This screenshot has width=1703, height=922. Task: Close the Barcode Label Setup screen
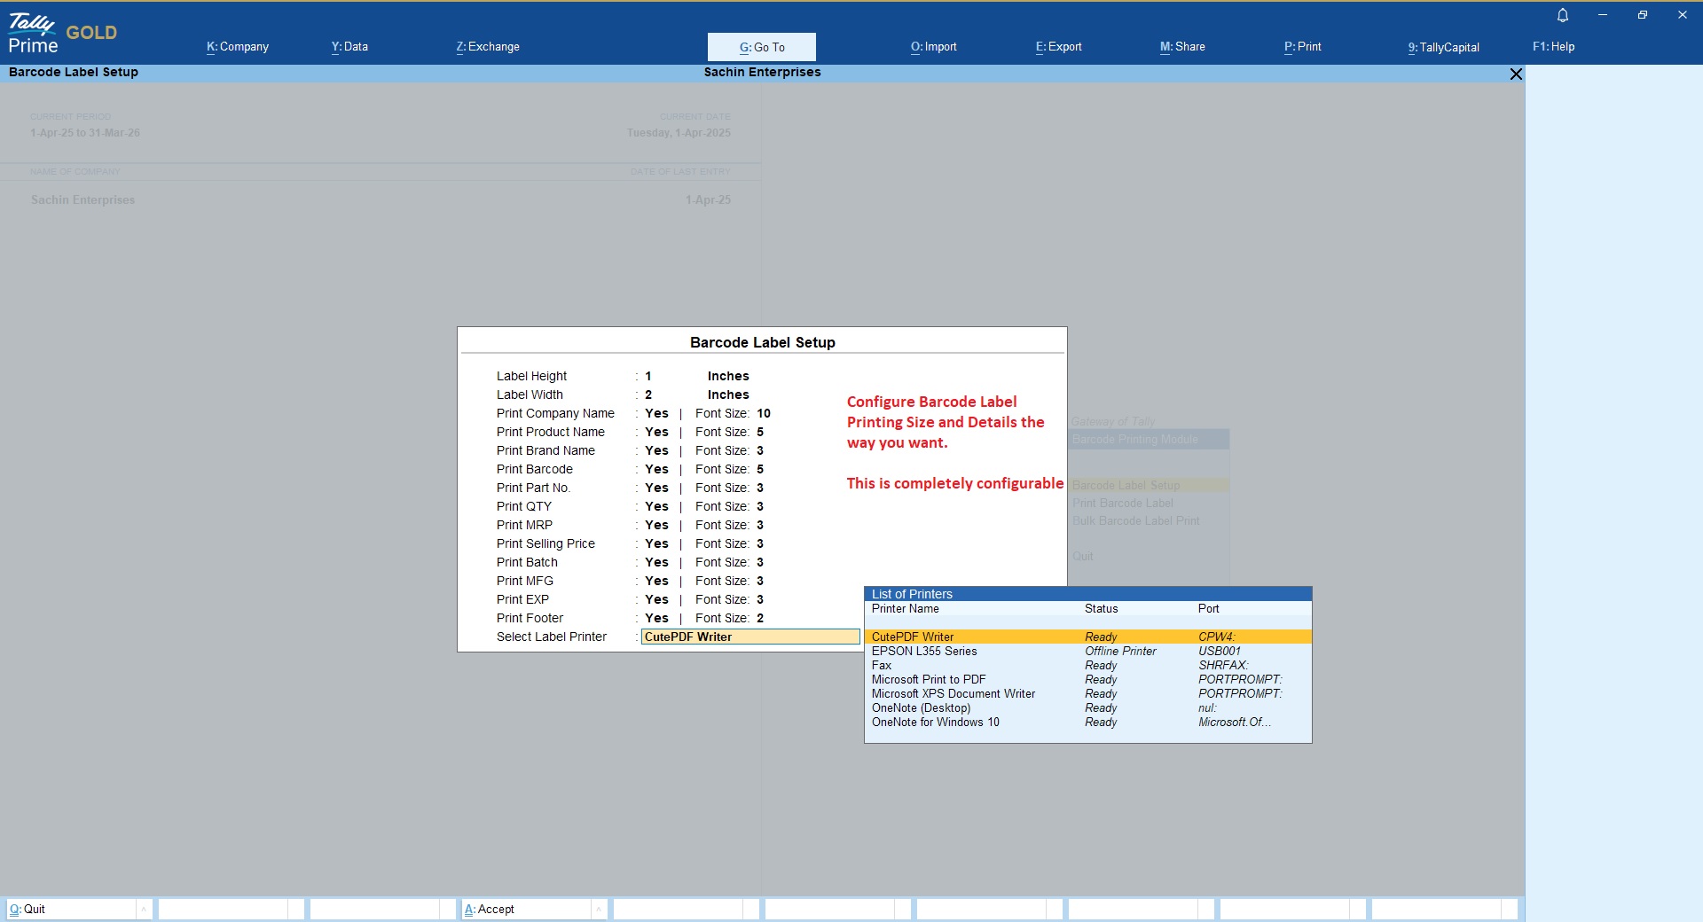(x=1516, y=74)
